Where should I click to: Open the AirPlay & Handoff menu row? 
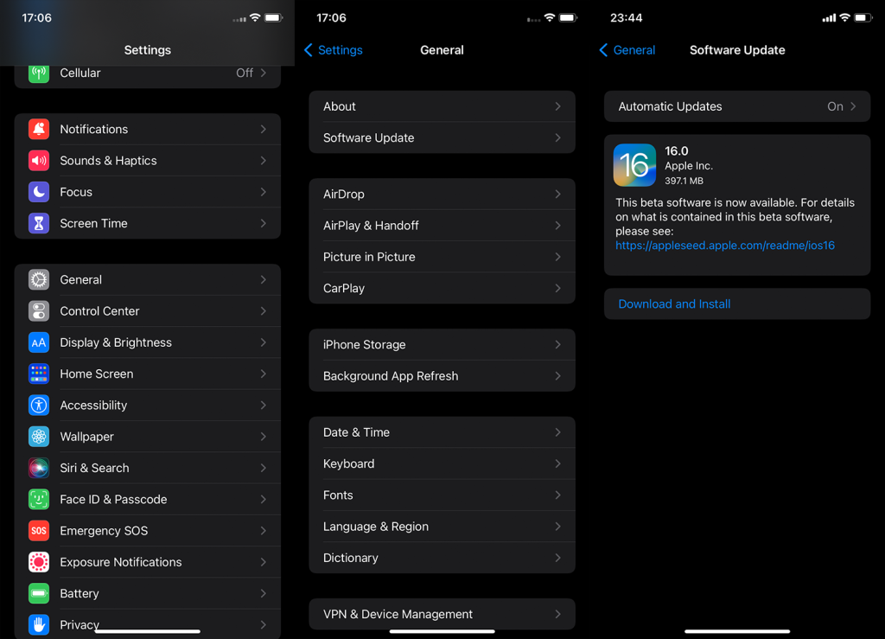(442, 226)
